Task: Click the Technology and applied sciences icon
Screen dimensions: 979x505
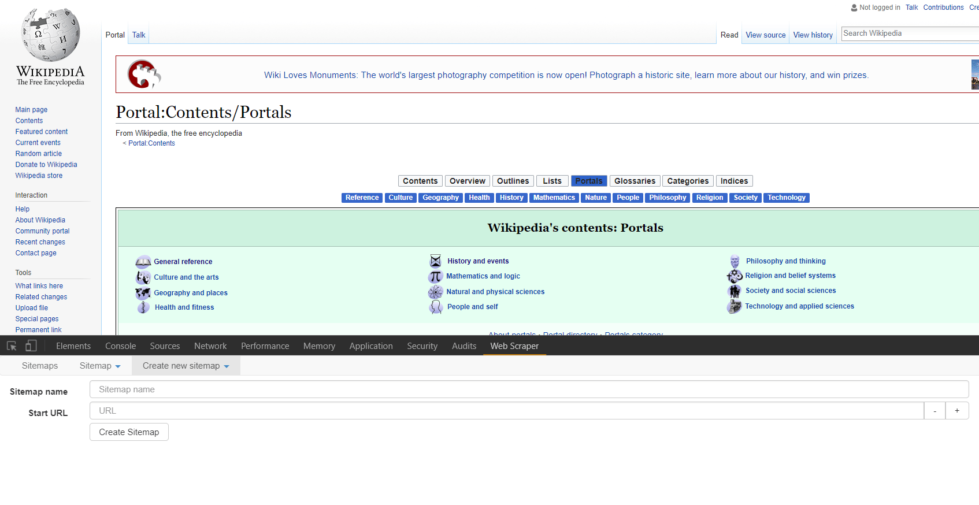Action: [x=735, y=306]
